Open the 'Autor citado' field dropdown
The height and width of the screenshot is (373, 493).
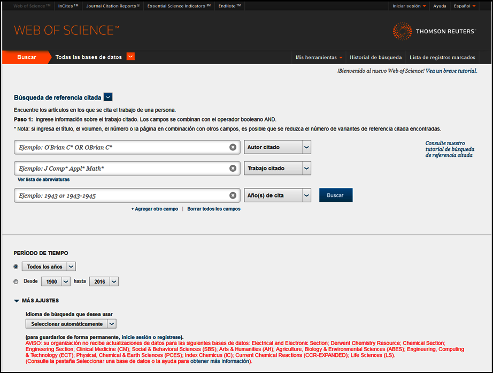point(278,147)
